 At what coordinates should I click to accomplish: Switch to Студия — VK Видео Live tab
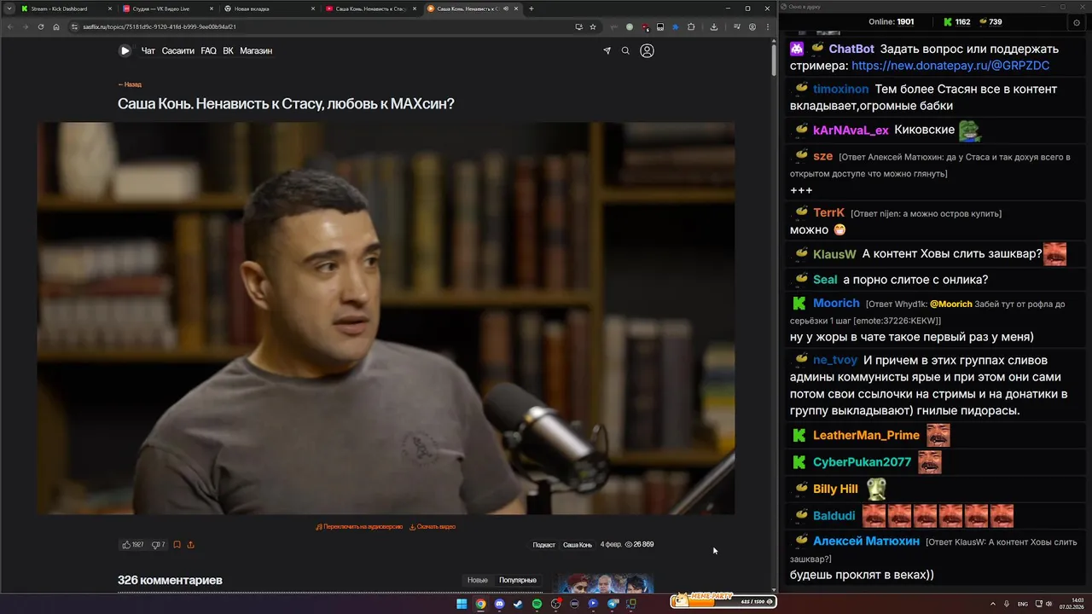point(166,9)
